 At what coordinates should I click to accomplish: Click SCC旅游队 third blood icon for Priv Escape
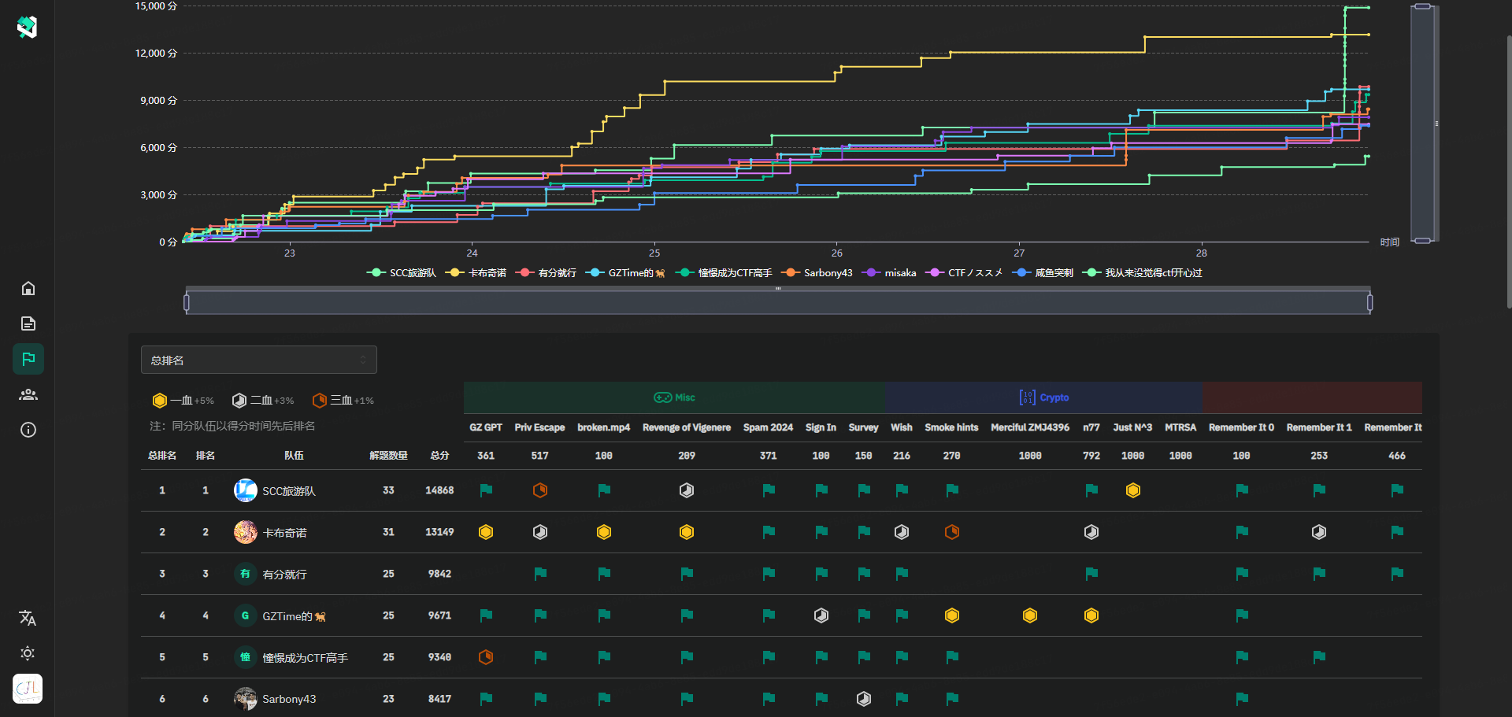pos(540,490)
